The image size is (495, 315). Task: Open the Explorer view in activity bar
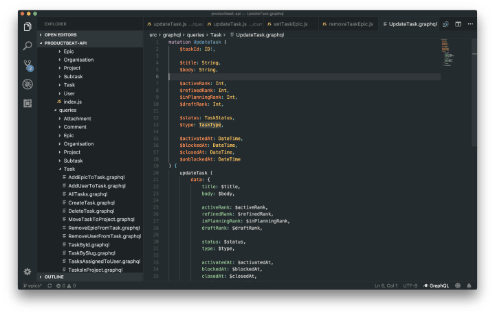click(27, 27)
